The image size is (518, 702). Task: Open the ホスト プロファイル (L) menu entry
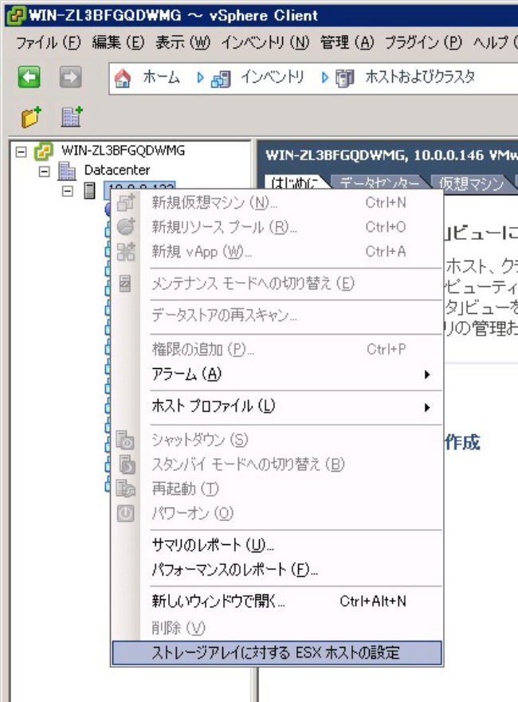(277, 407)
